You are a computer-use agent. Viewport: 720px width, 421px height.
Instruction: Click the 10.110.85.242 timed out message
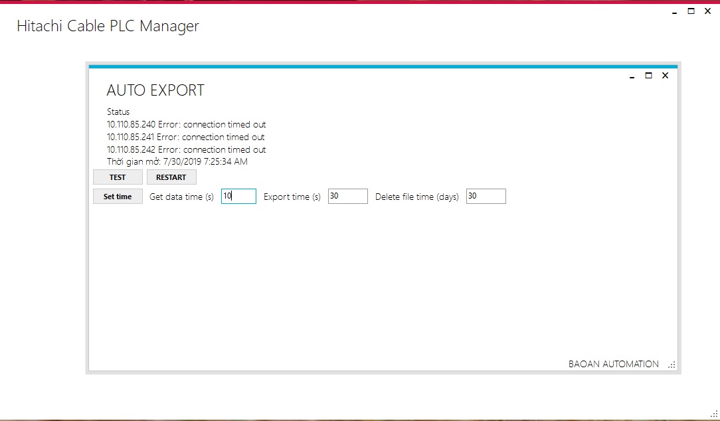[186, 149]
